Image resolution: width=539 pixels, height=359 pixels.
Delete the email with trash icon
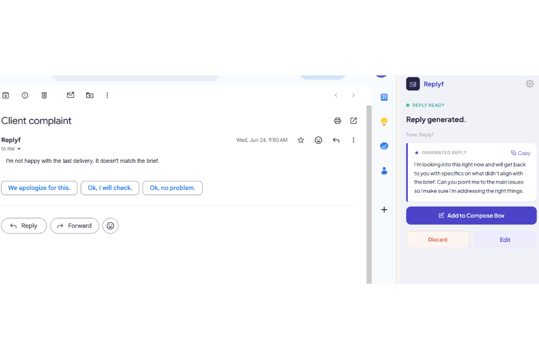44,95
